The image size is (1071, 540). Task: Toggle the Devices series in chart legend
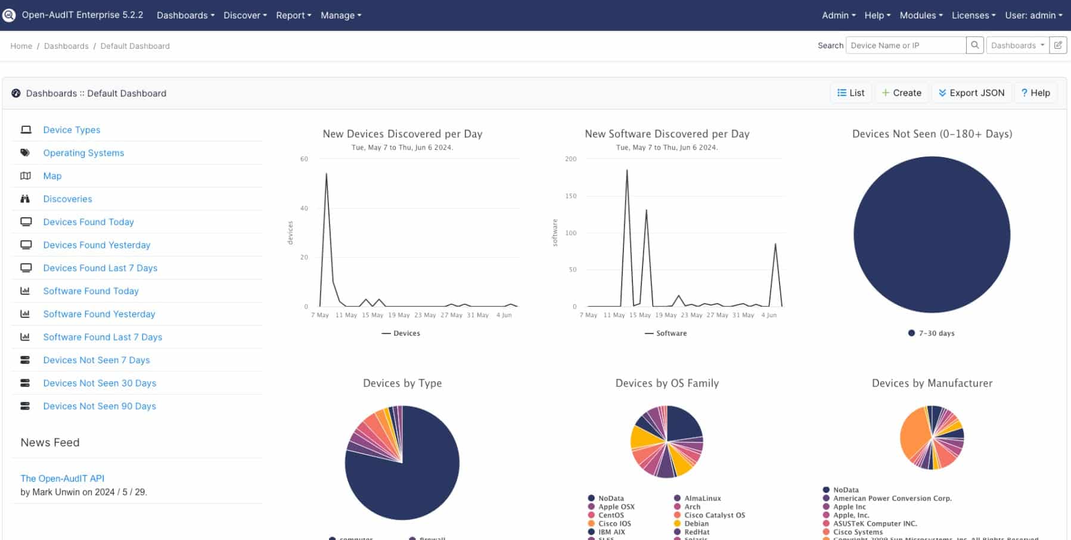(x=401, y=333)
